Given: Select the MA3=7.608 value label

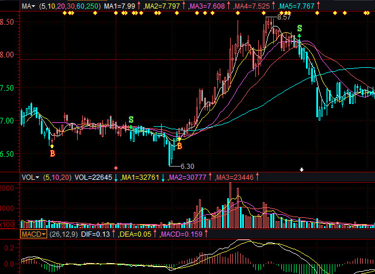Looking at the screenshot, I should tap(208, 6).
